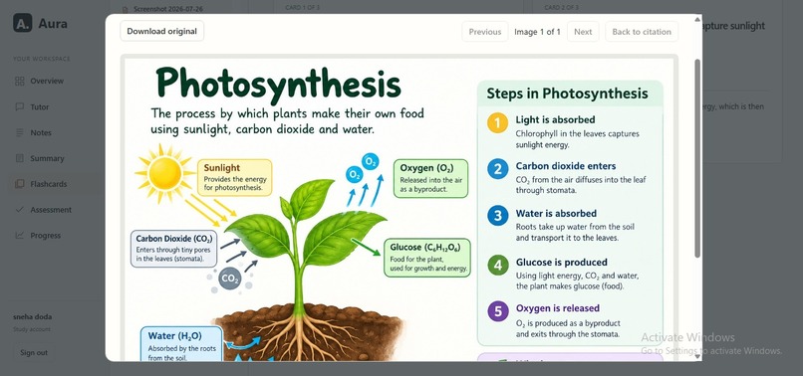Open Progress in the sidebar

(x=45, y=236)
